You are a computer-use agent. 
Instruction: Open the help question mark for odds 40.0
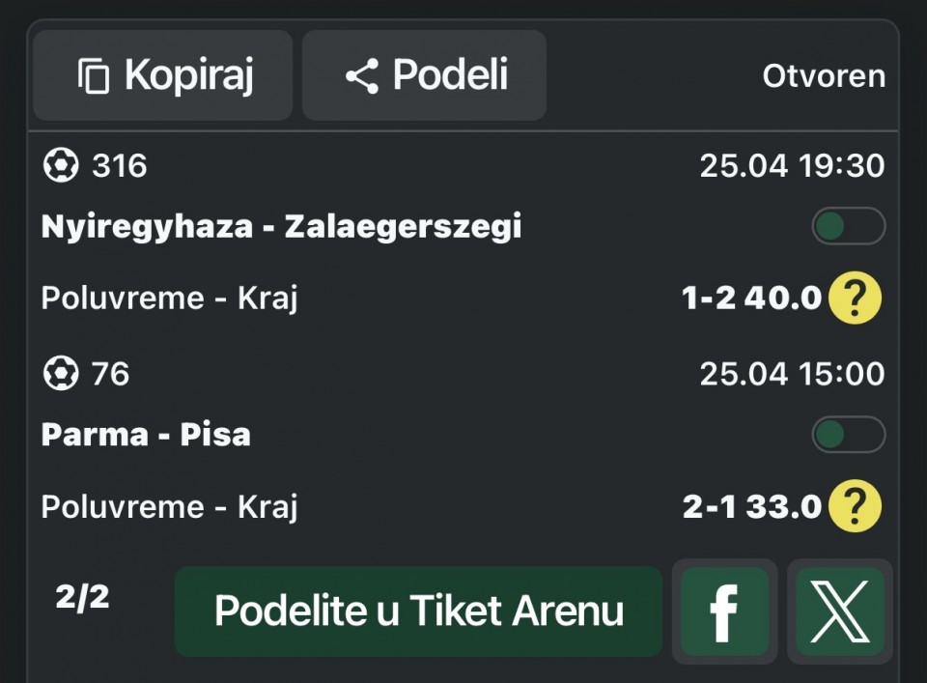pyautogui.click(x=855, y=299)
